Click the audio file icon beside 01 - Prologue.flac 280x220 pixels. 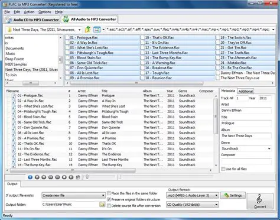coord(14,96)
